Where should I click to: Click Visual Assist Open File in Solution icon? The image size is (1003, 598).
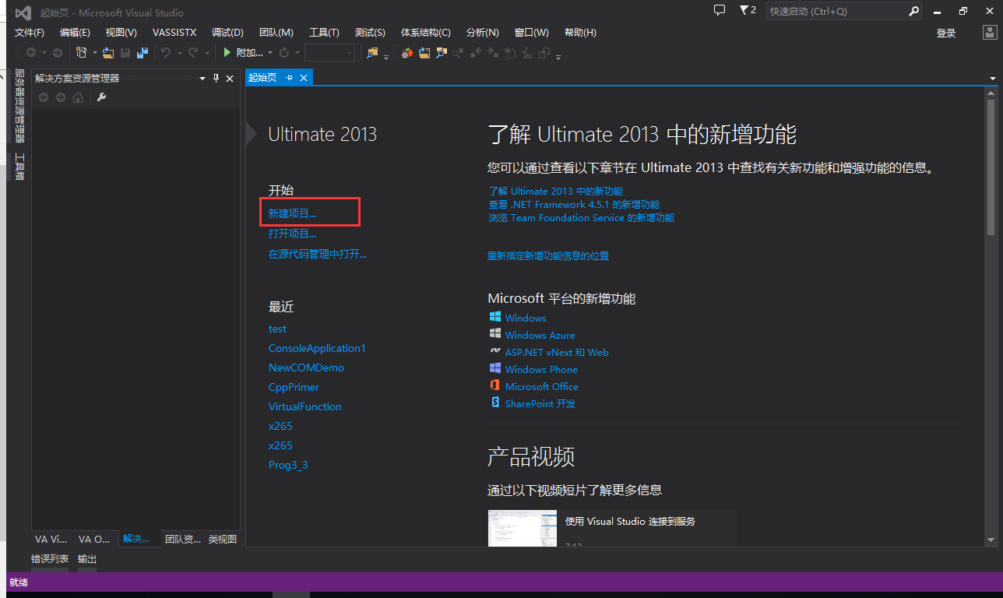point(424,52)
